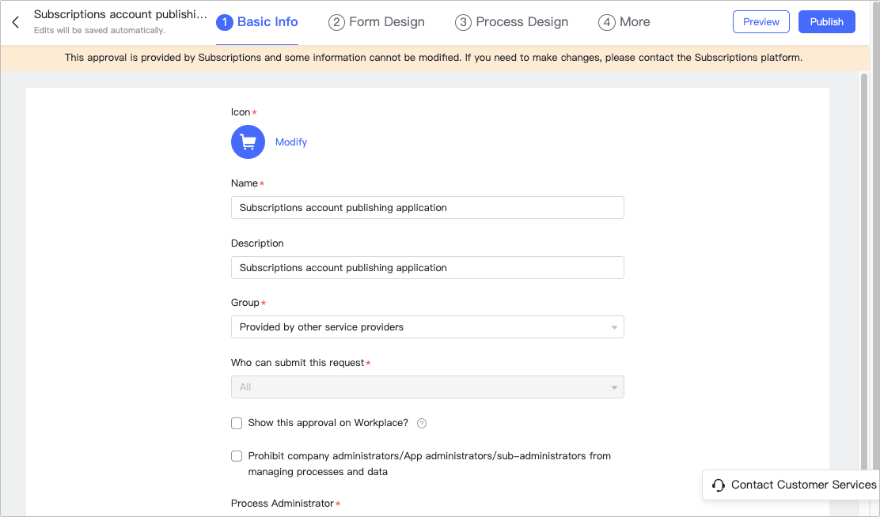Click the shopping cart approval icon
This screenshot has height=517, width=880.
248,142
